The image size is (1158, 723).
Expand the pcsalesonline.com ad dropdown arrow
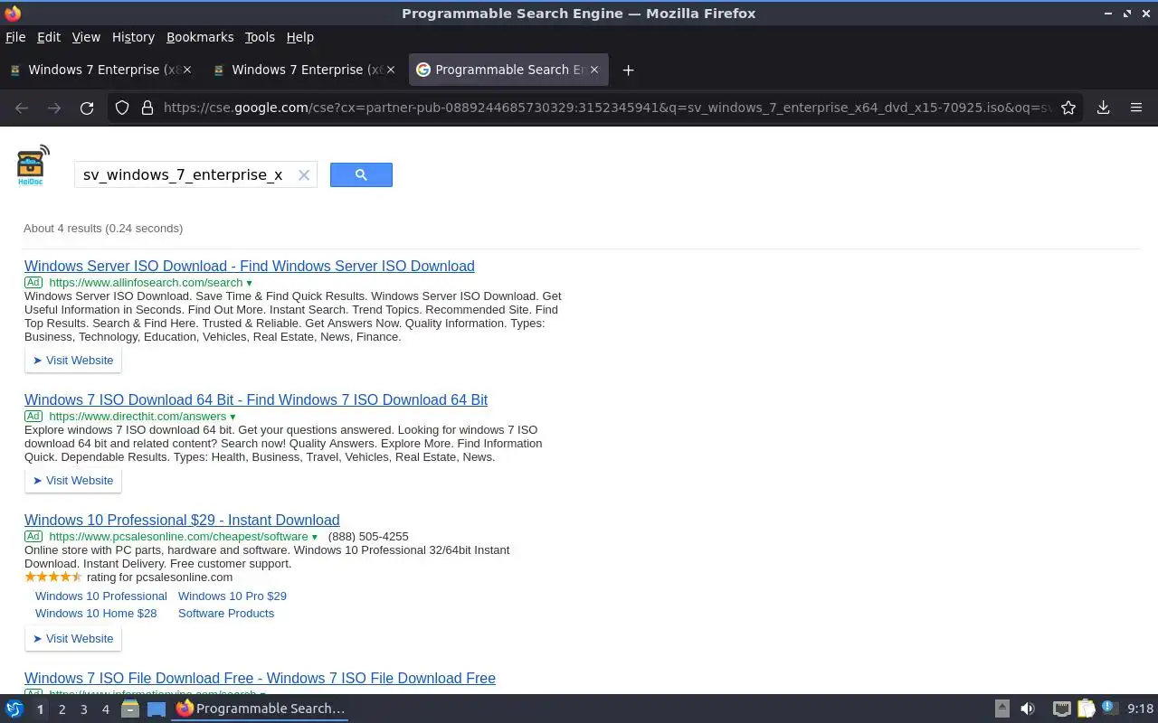[x=314, y=537]
